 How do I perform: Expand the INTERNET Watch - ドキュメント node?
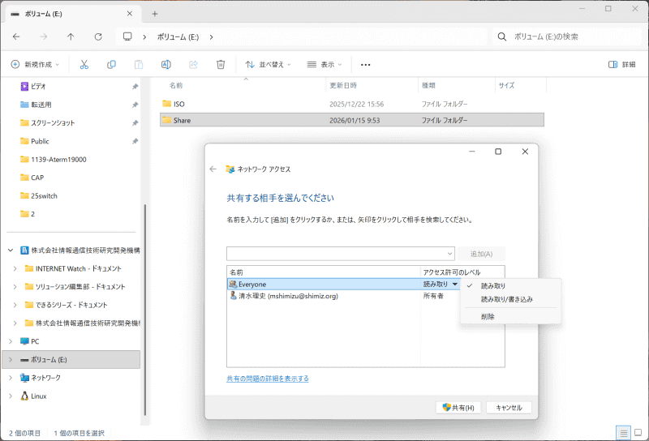[15, 268]
